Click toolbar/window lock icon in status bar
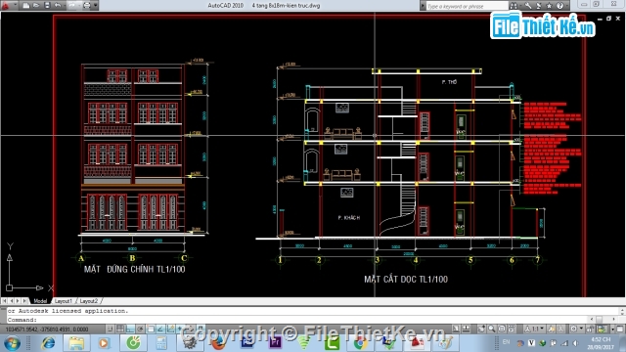 tap(590, 329)
